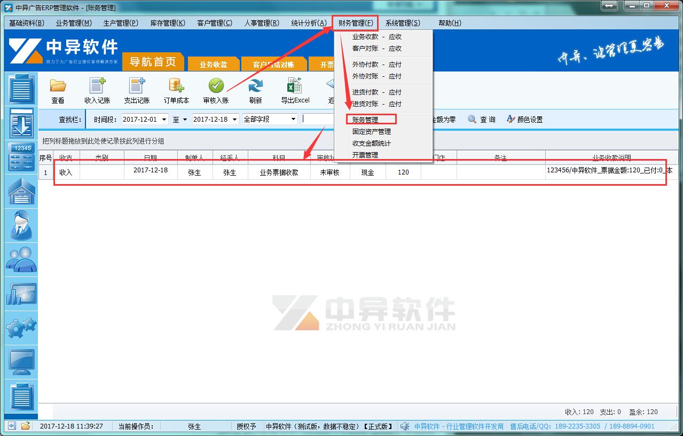683x436 pixels.
Task: Click the 导出Excel icon
Action: 295,86
